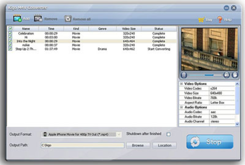The width and height of the screenshot is (245, 165).
Task: Minimize the Kigo M4V Converter window
Action: click(x=227, y=8)
